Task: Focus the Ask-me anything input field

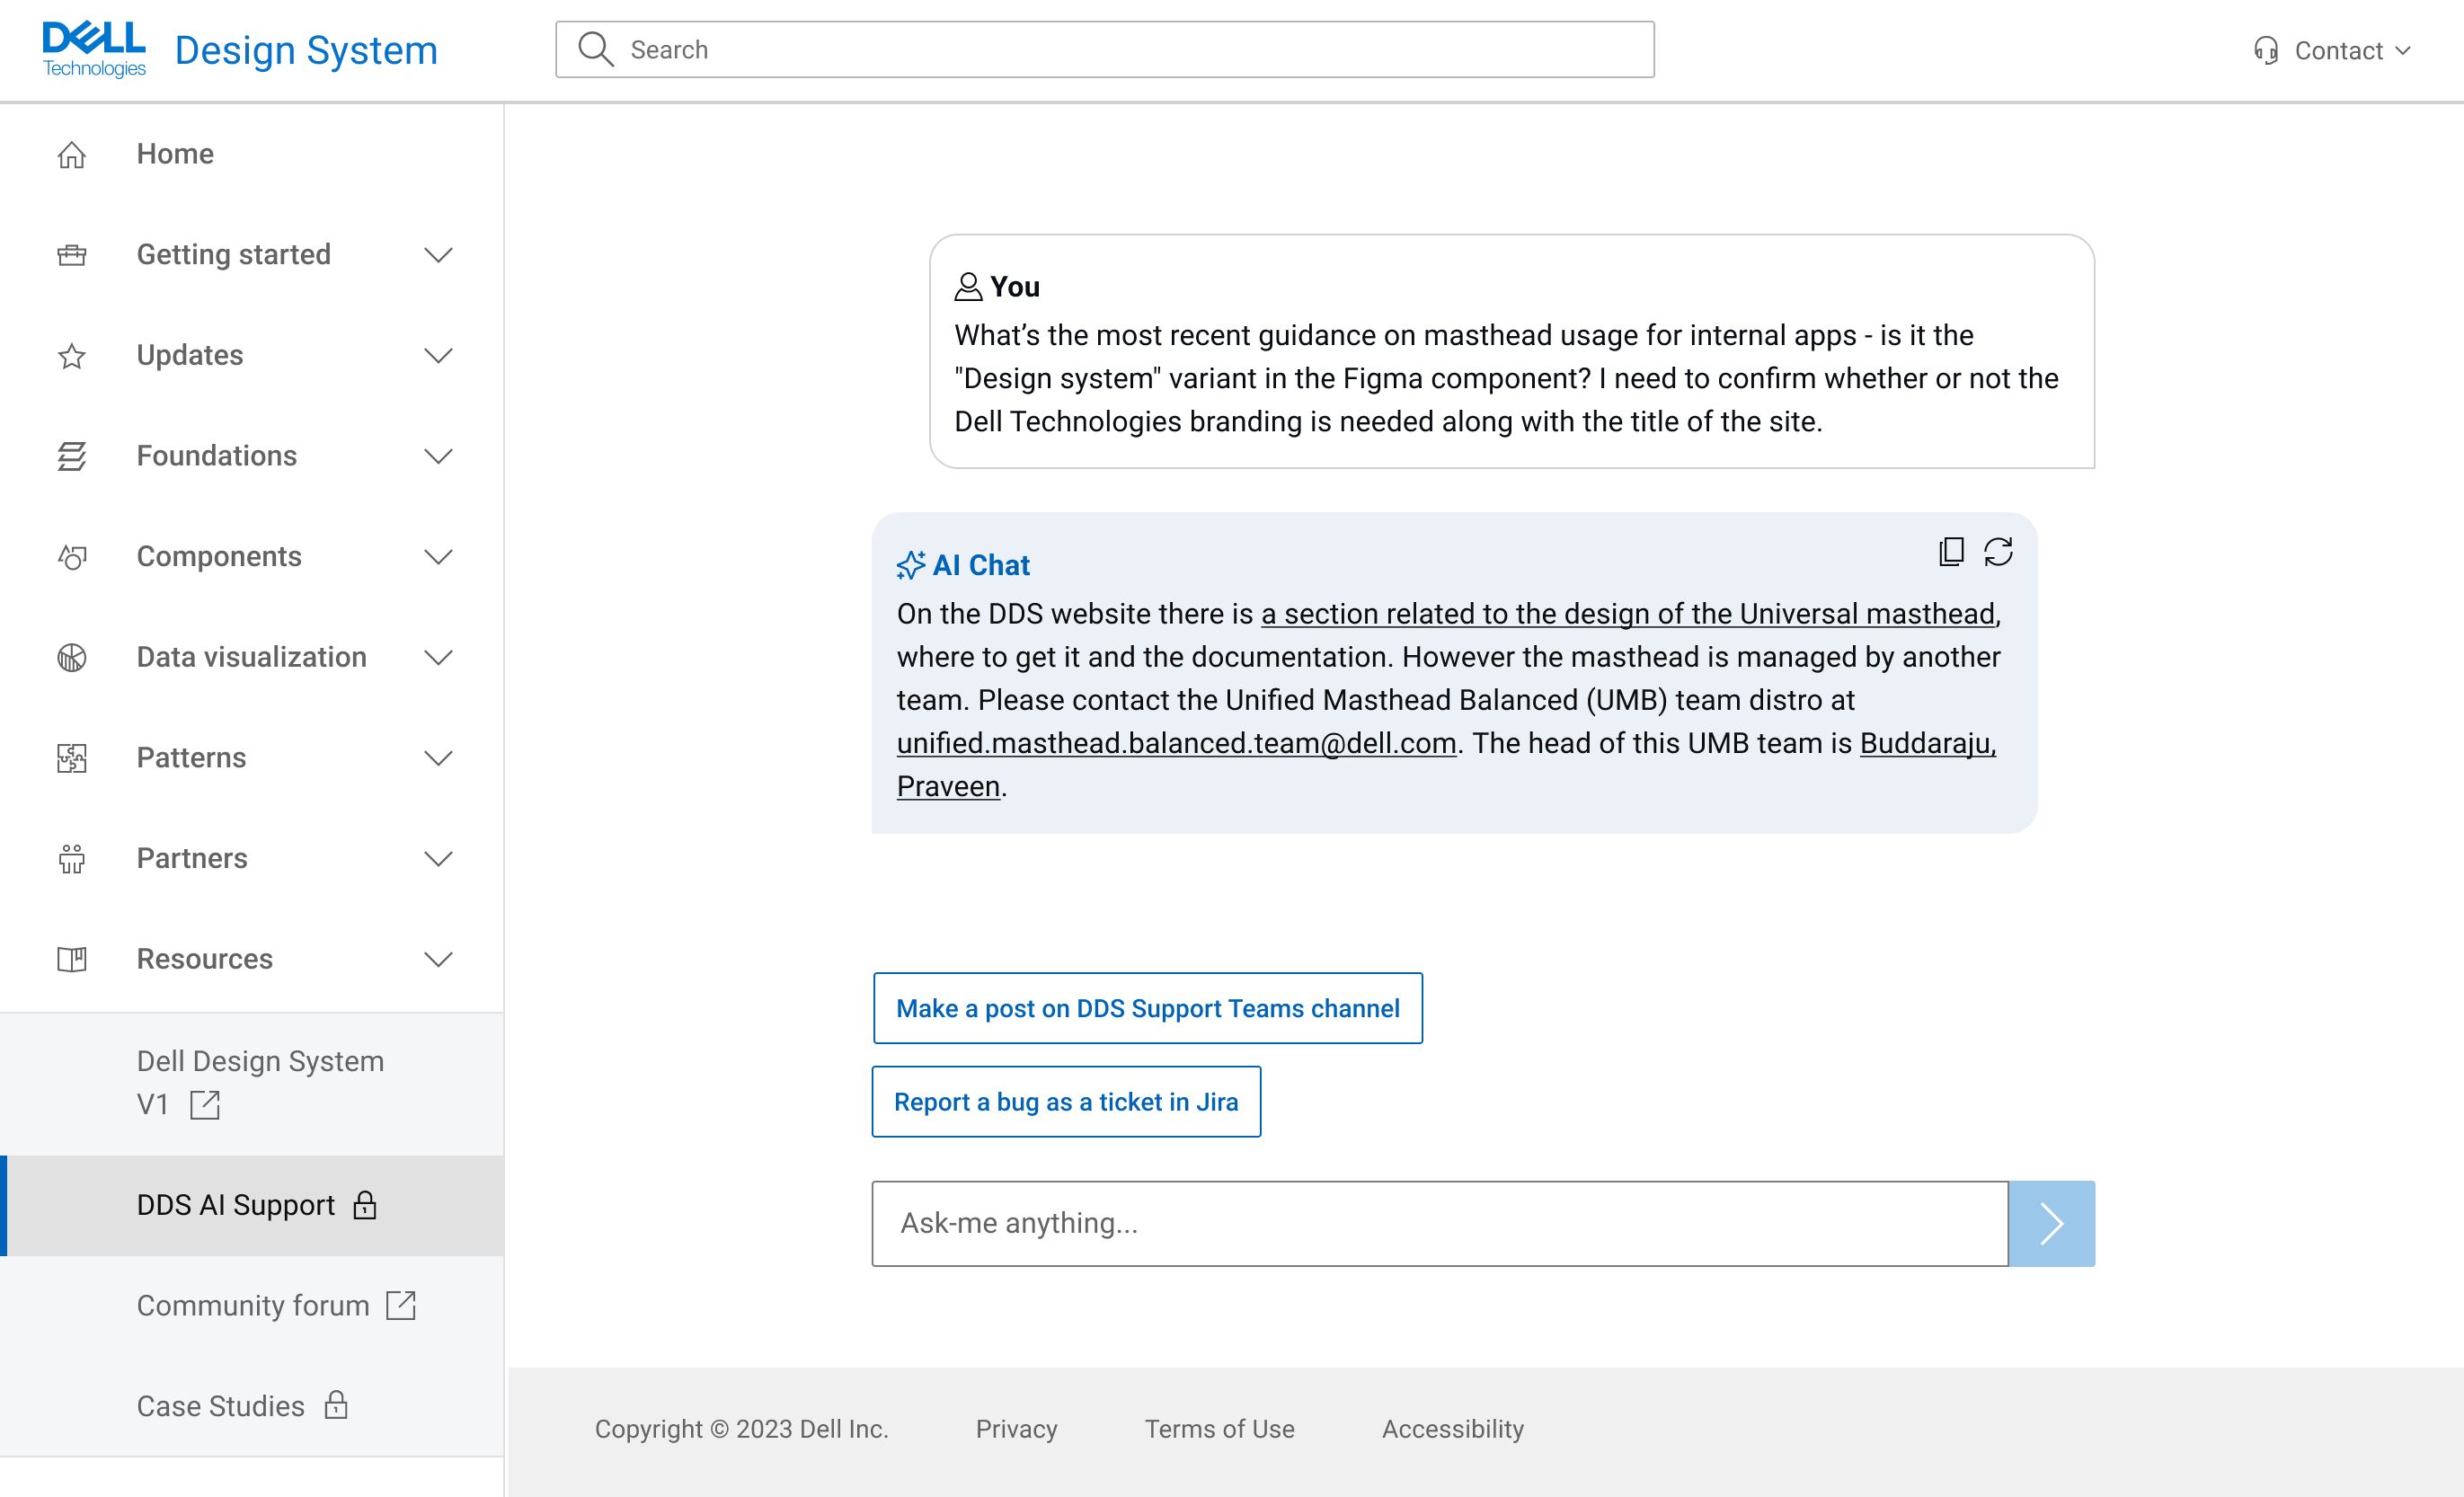Action: click(x=1438, y=1223)
